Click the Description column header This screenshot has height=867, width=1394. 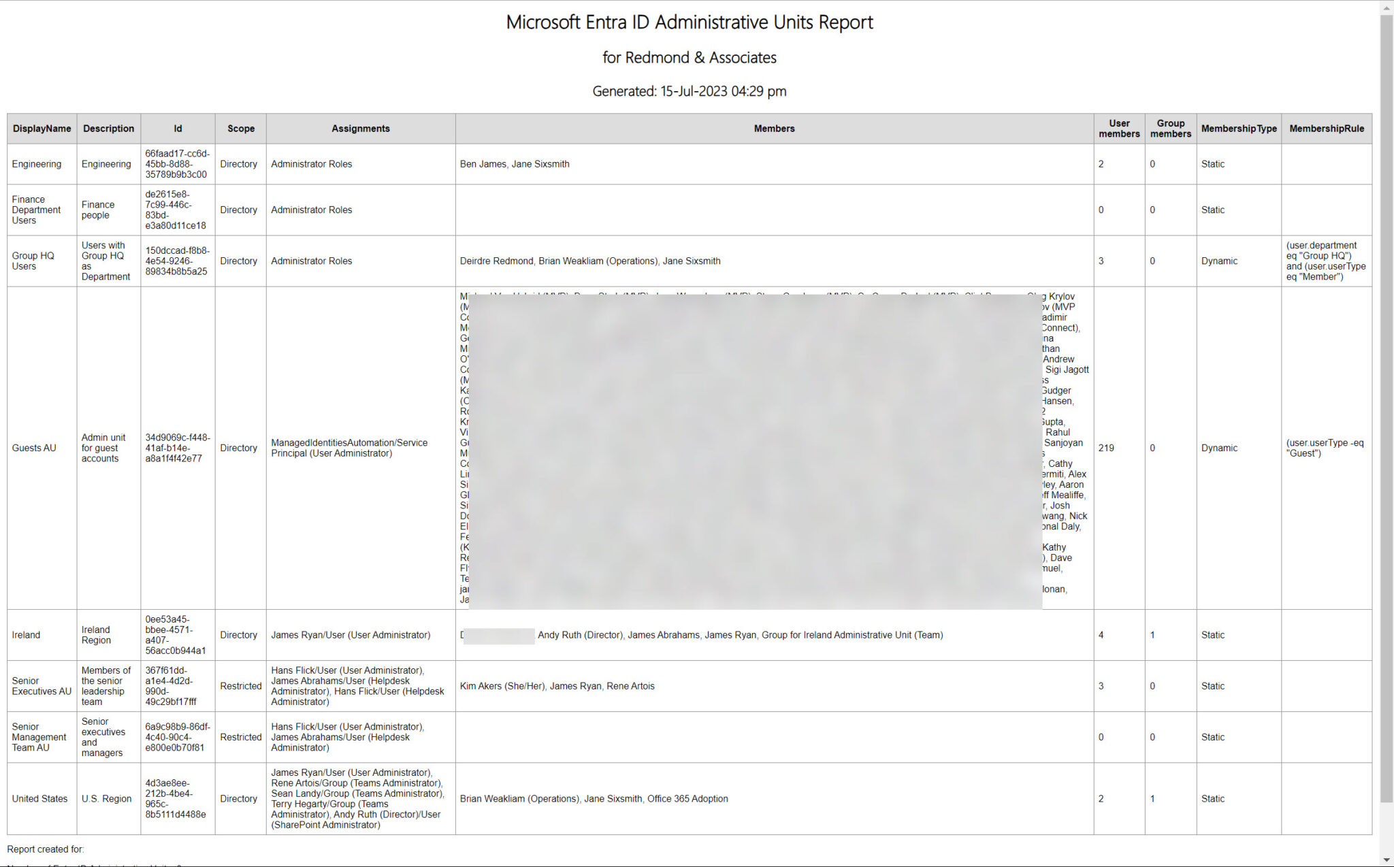pyautogui.click(x=108, y=128)
